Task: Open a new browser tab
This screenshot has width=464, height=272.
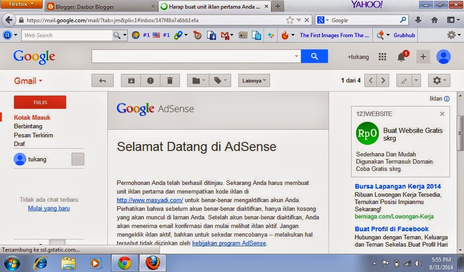Action: 278,6
